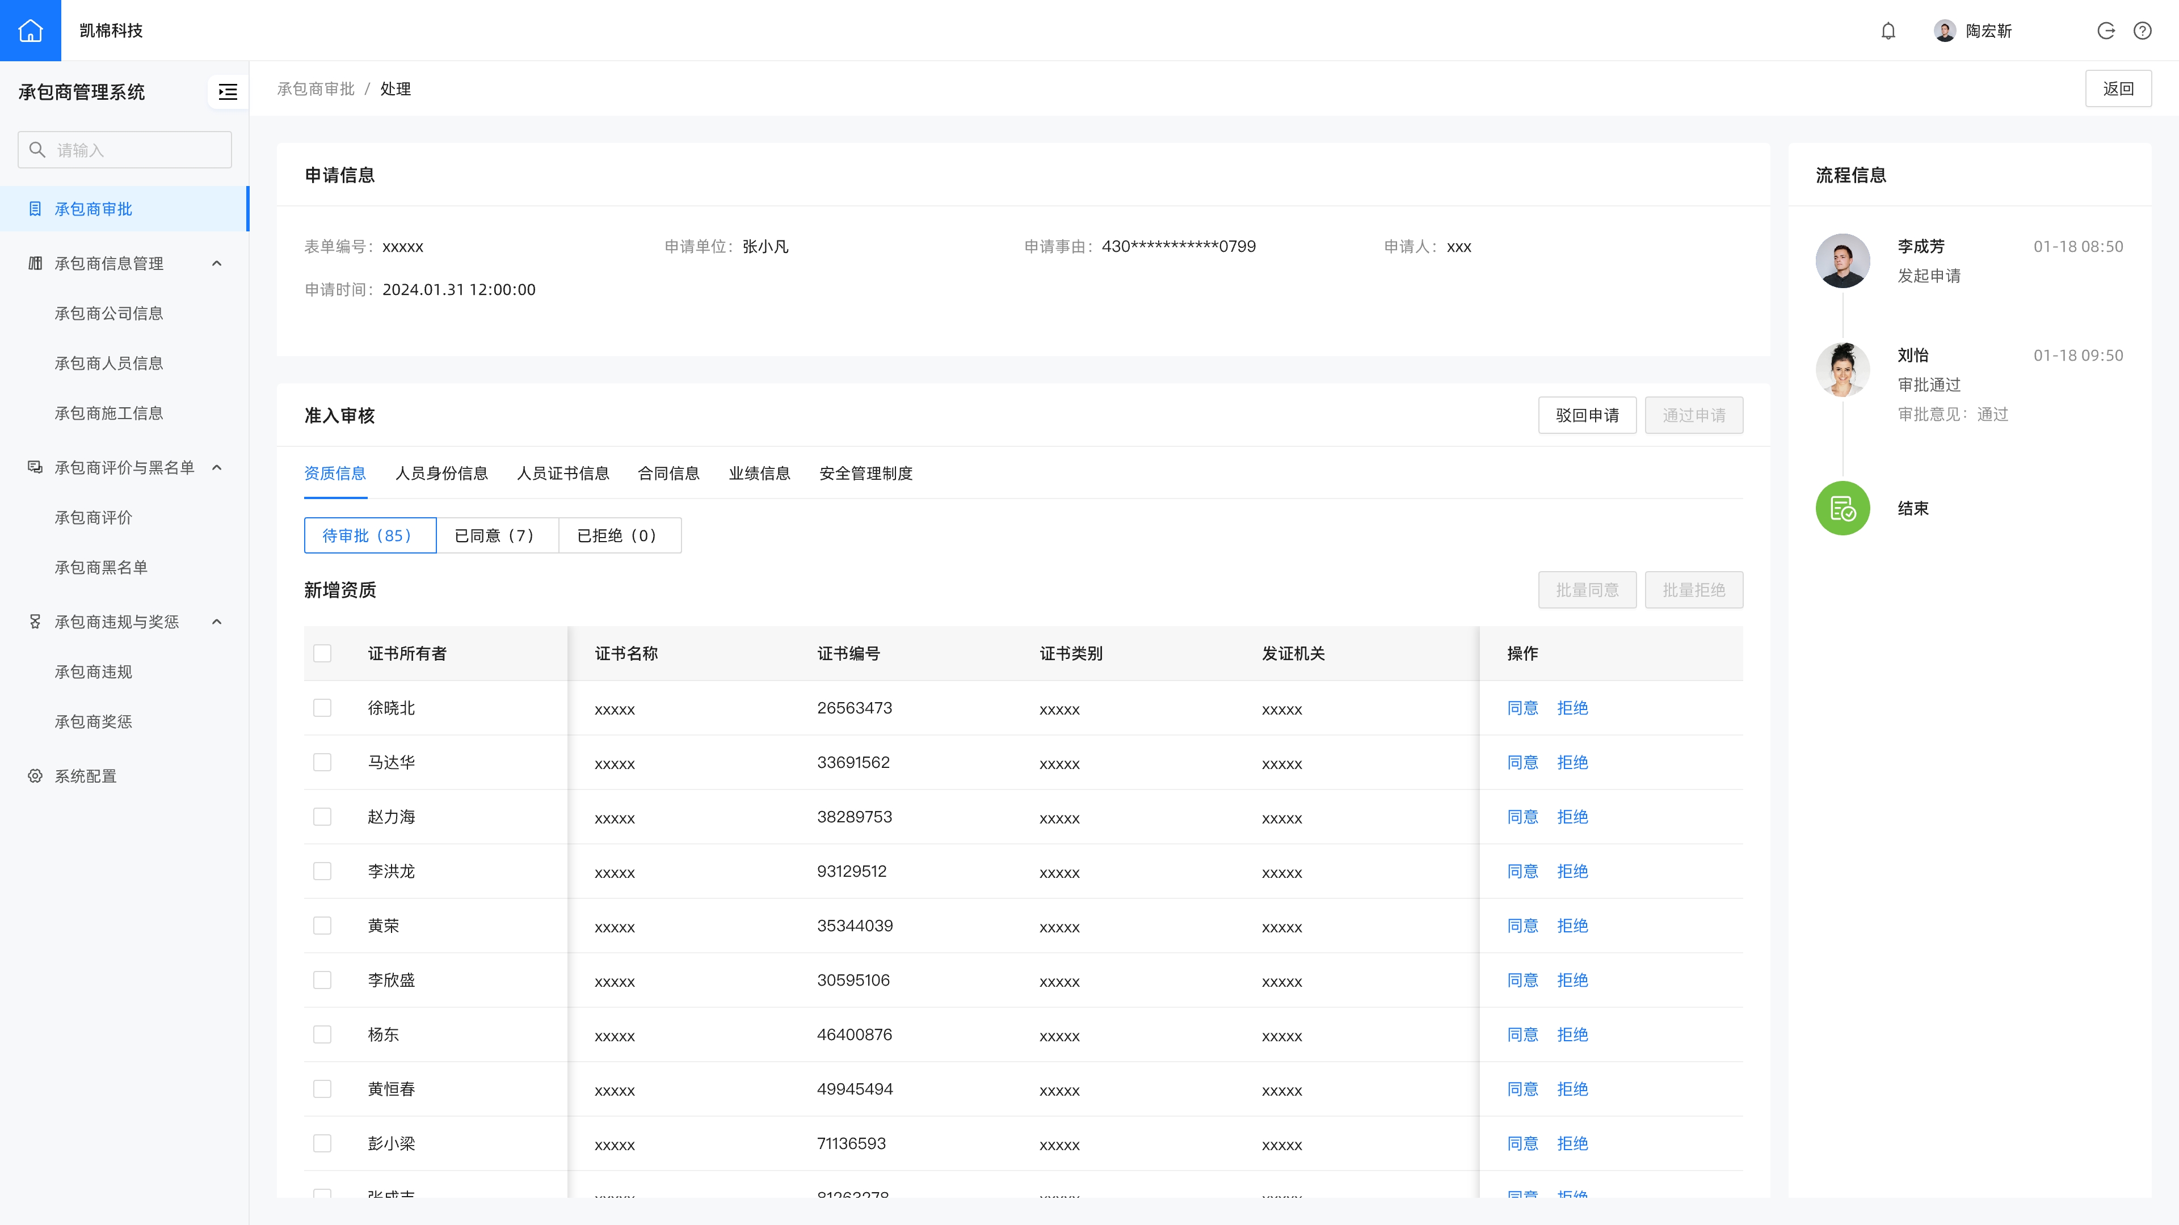2179x1225 pixels.
Task: Click 刘怡's avatar in flow info
Action: pyautogui.click(x=1843, y=369)
